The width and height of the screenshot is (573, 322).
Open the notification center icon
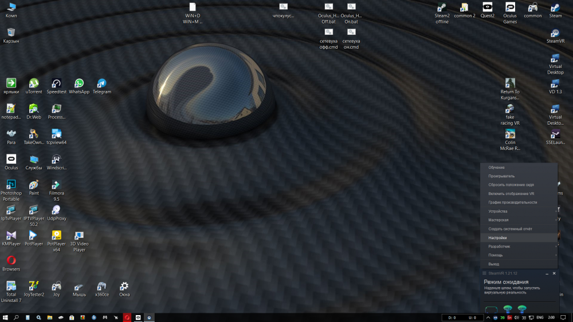(563, 317)
